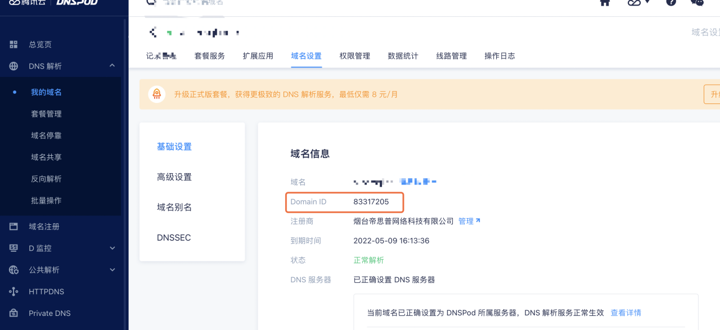The height and width of the screenshot is (330, 720).
Task: Open the console dropdown arrow at top right
Action: (x=647, y=3)
